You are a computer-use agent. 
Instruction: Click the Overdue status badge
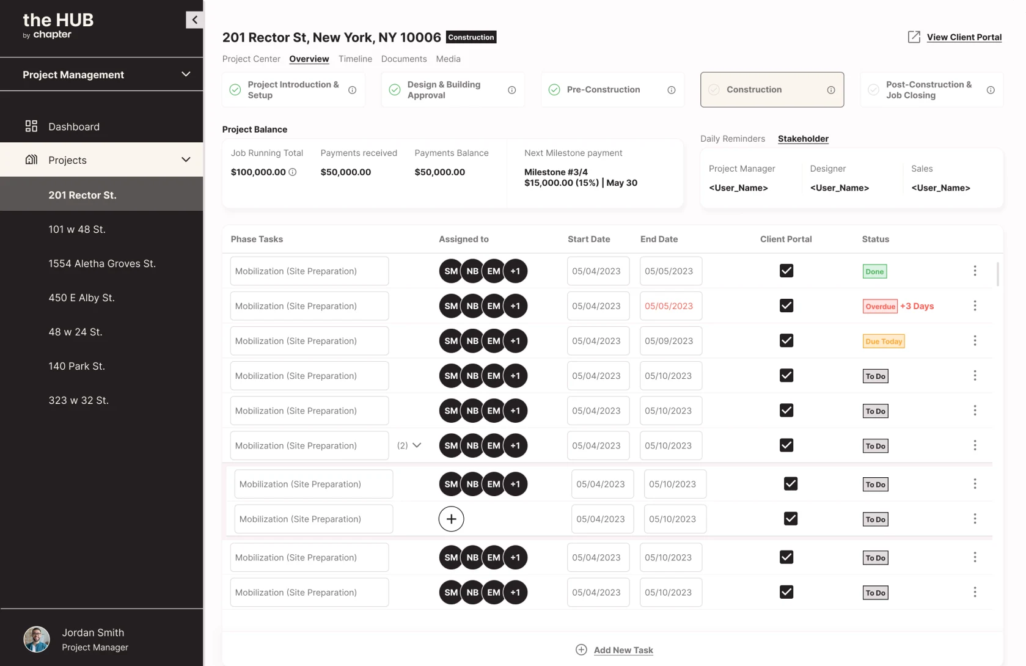click(x=880, y=306)
